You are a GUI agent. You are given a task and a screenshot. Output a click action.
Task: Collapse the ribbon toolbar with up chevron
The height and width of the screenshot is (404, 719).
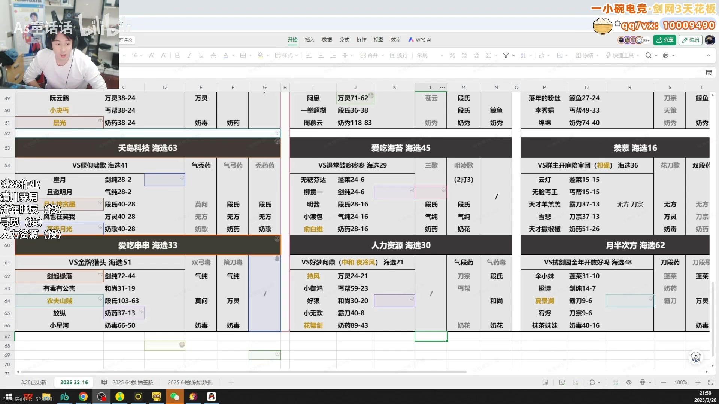[x=709, y=55]
